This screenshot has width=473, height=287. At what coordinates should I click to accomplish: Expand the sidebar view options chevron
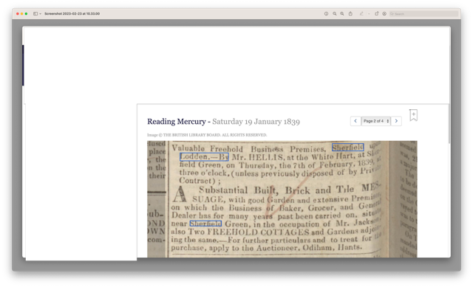41,13
